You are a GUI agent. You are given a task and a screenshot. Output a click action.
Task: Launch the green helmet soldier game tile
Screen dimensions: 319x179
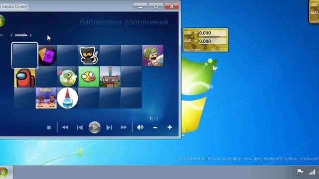click(x=153, y=55)
